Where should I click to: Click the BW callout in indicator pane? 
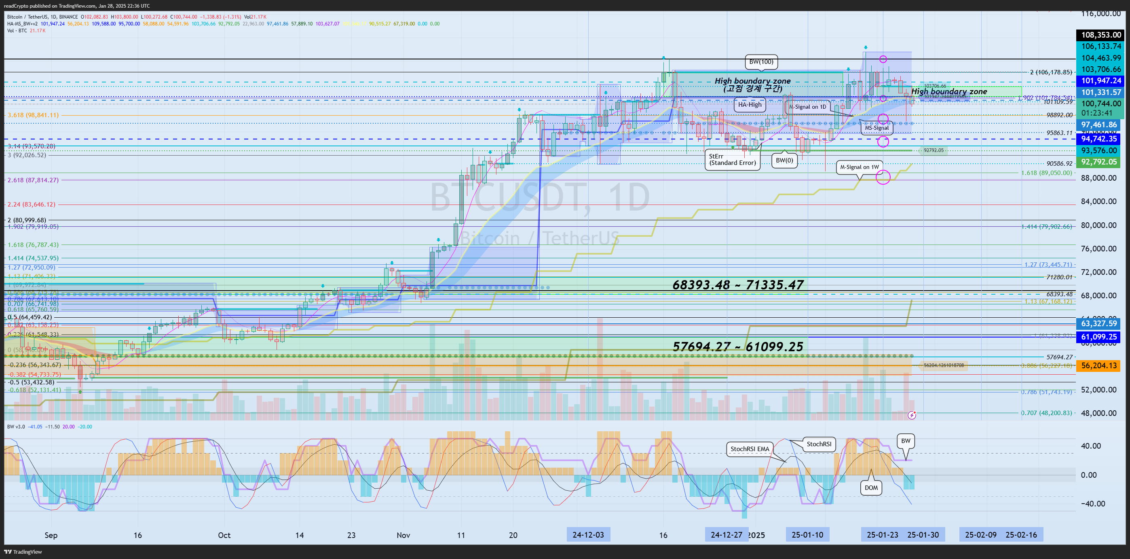coord(905,441)
